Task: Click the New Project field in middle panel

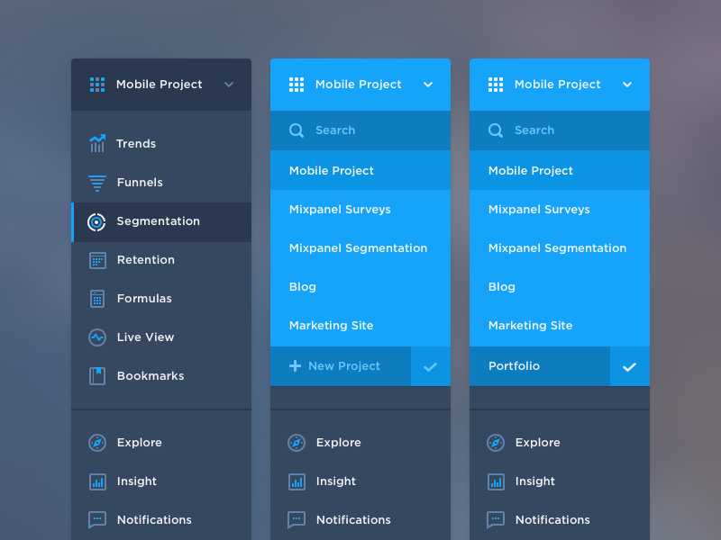Action: [341, 366]
